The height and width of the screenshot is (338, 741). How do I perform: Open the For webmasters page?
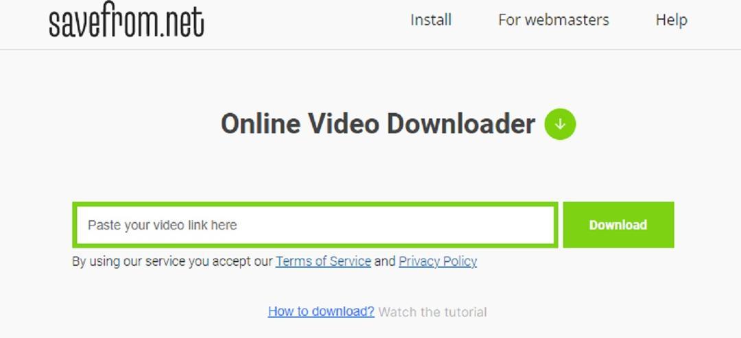[x=554, y=20]
